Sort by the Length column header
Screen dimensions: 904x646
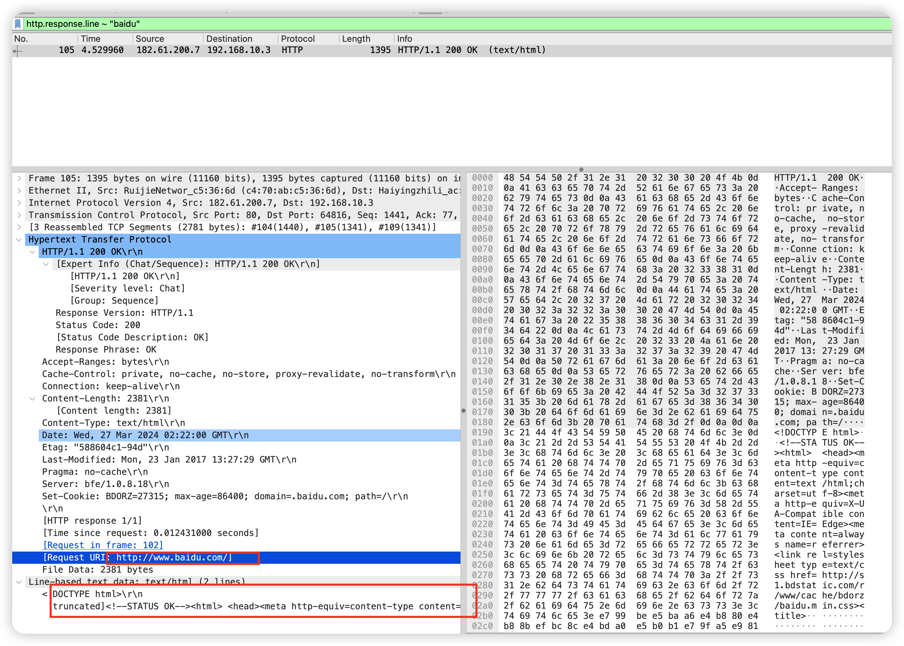tap(356, 39)
